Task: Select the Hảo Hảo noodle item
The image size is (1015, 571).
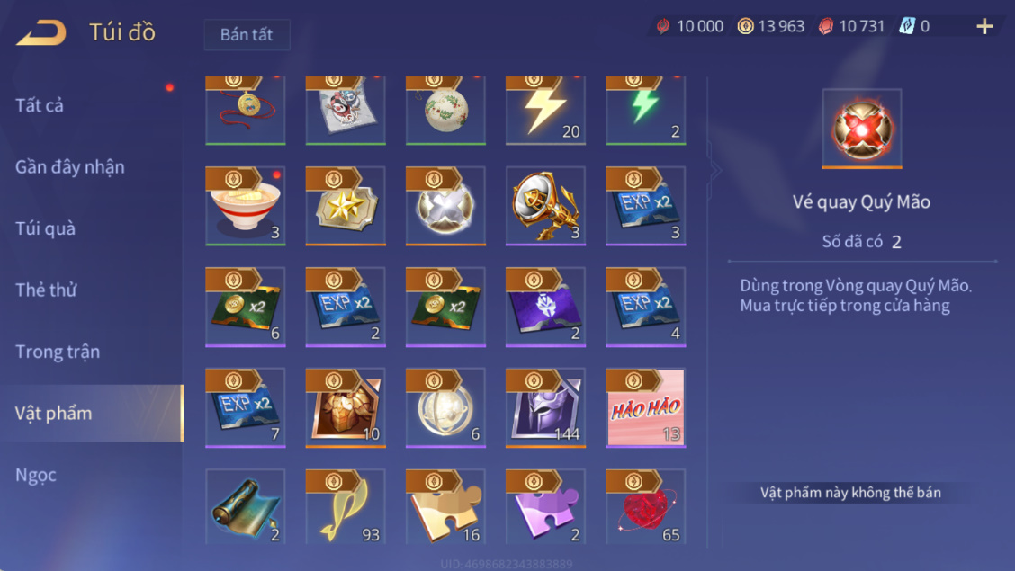Action: [x=645, y=408]
